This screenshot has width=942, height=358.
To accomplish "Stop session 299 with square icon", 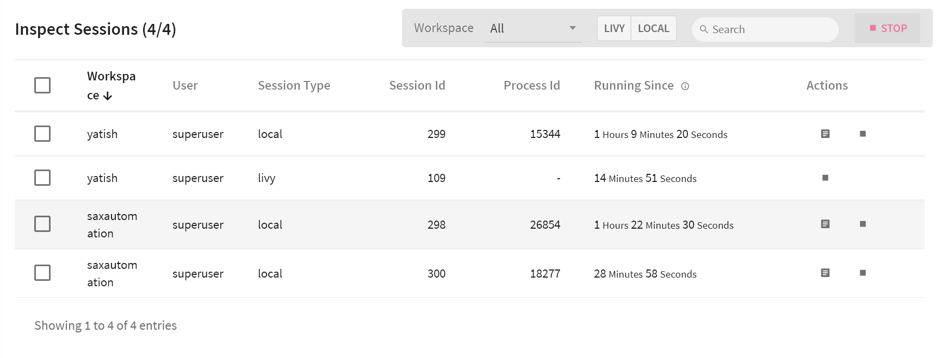I will point(863,134).
